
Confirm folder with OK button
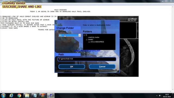pyautogui.click(x=72, y=66)
